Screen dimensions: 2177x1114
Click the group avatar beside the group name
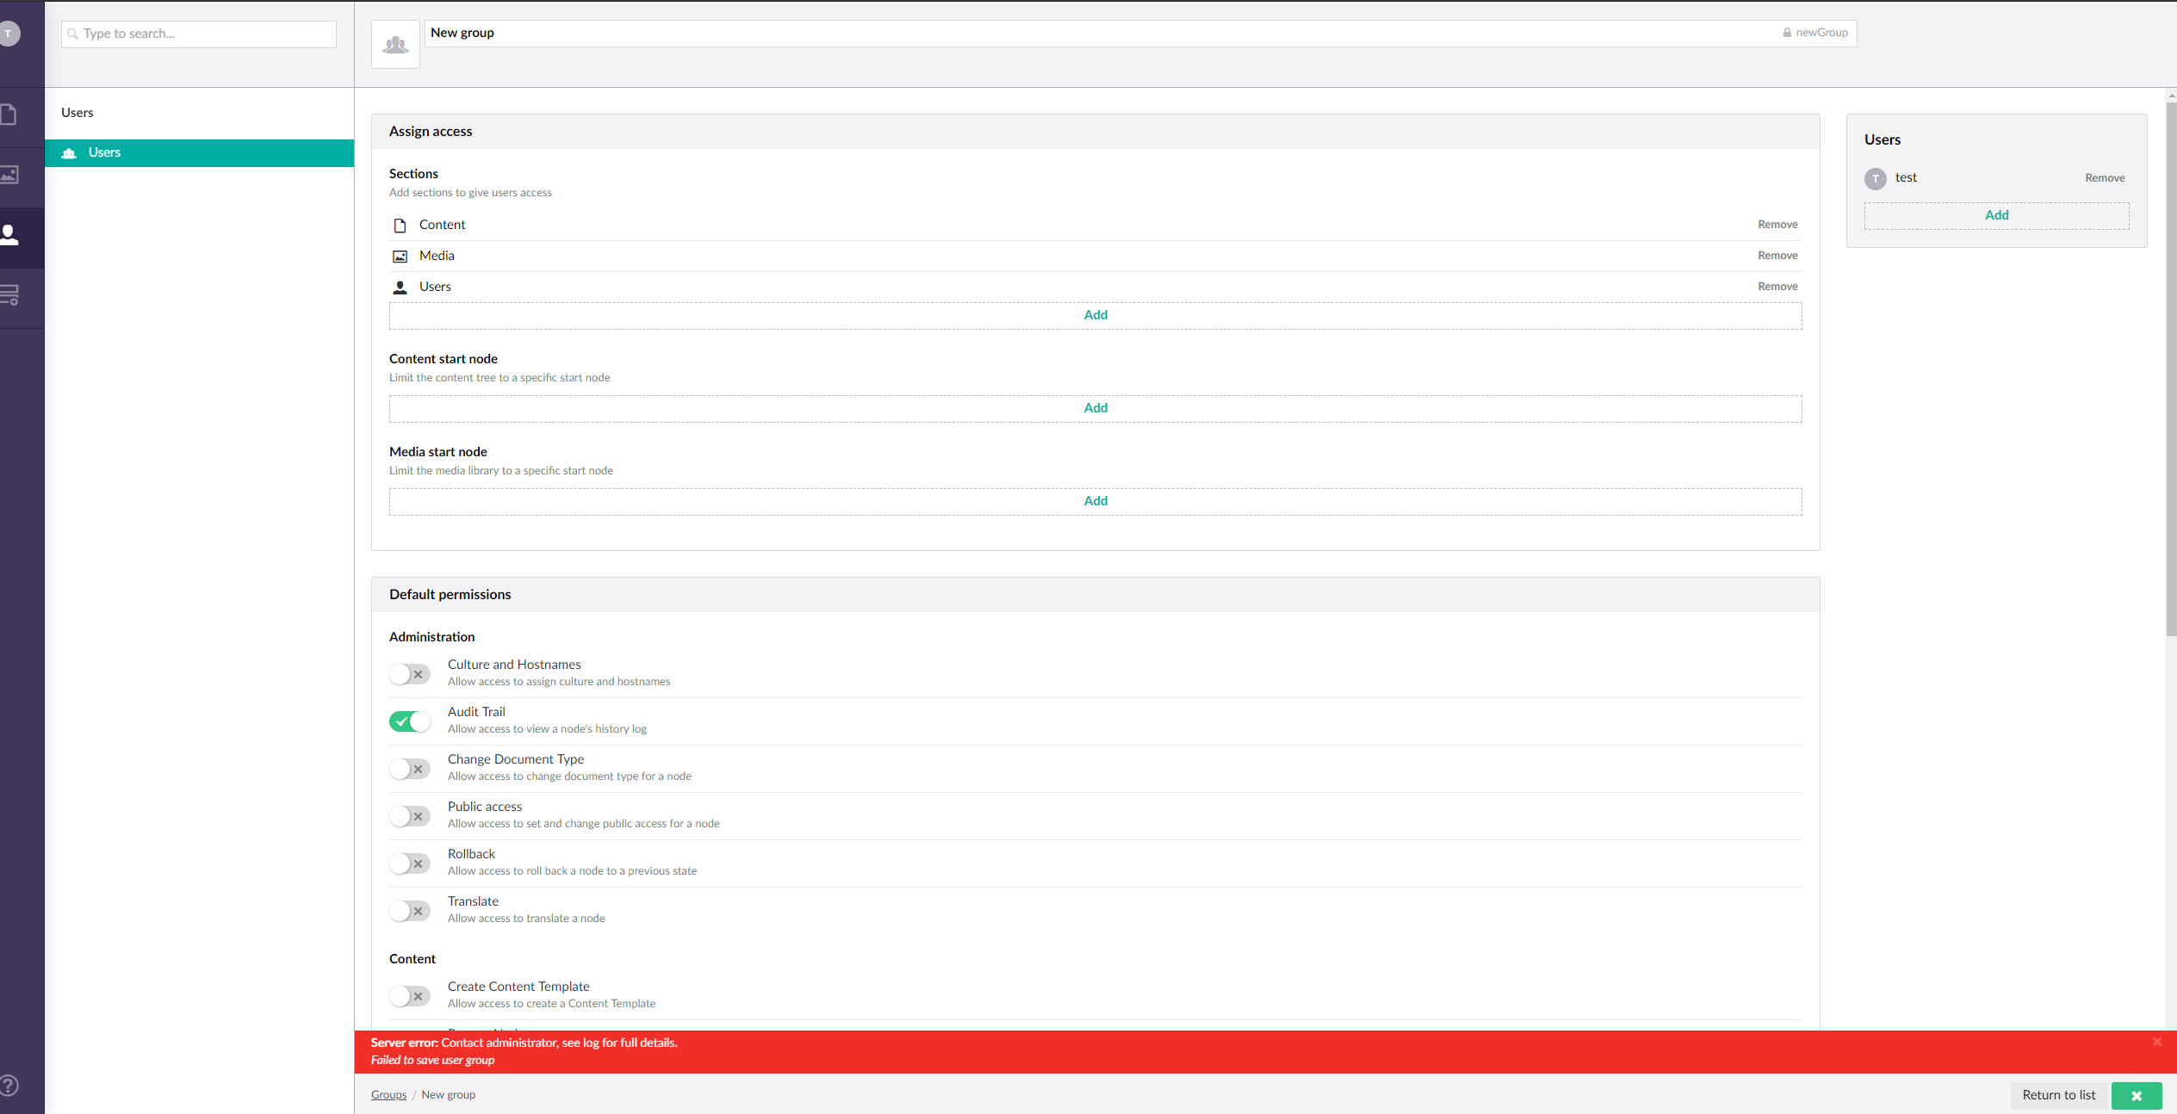click(395, 44)
